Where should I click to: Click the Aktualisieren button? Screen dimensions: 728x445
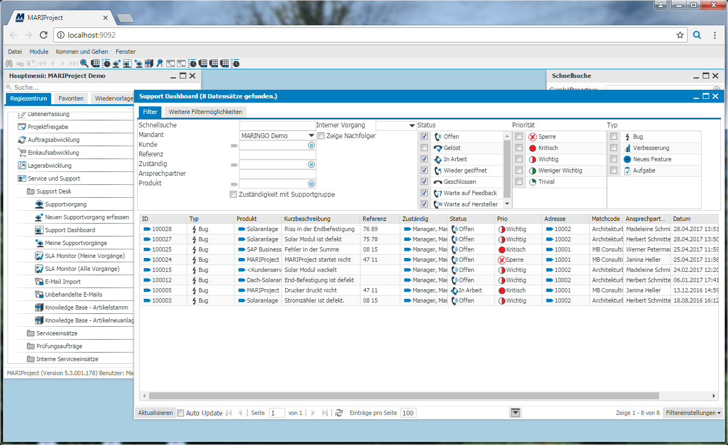[156, 413]
